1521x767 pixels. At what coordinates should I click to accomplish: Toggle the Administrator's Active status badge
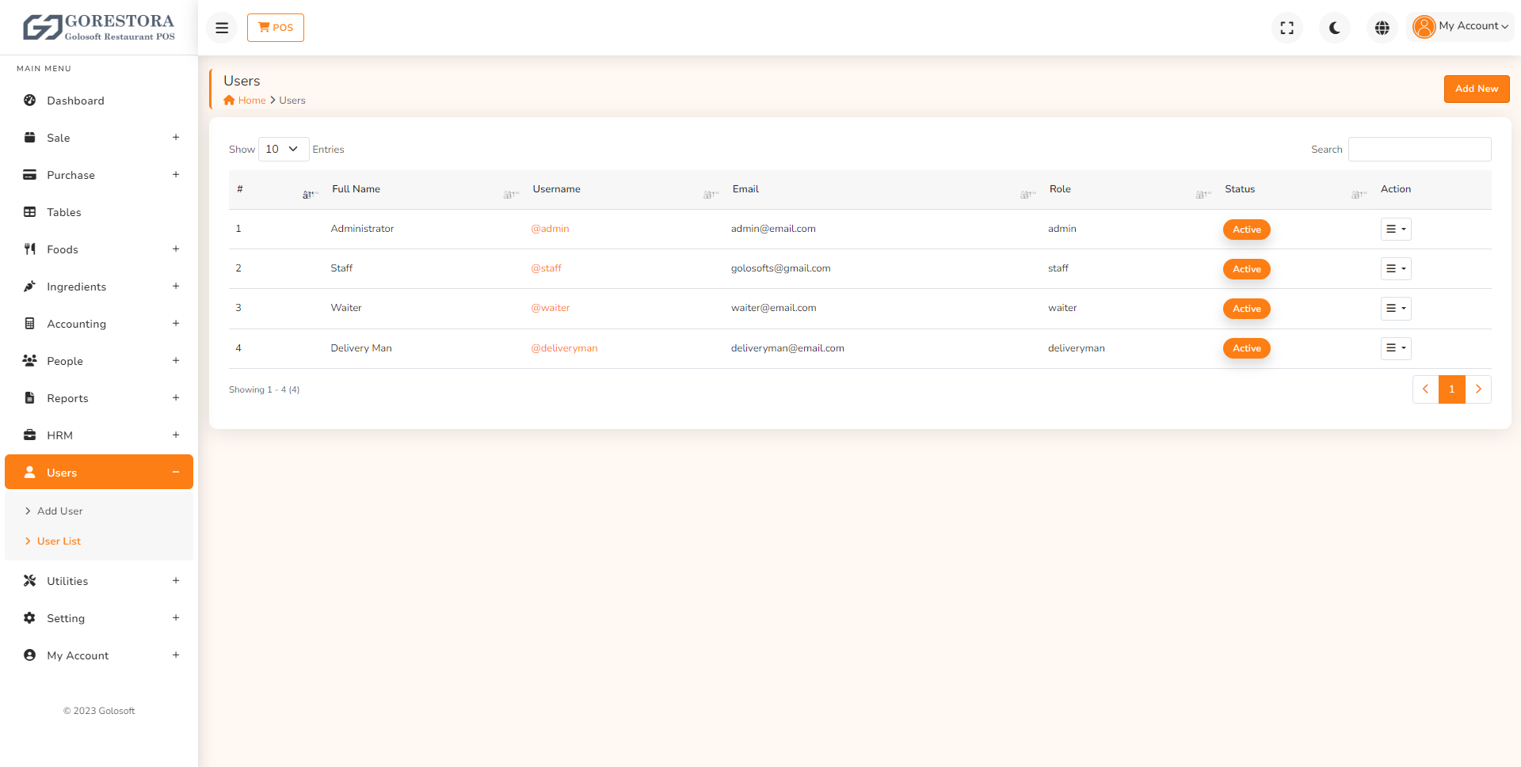(1246, 230)
